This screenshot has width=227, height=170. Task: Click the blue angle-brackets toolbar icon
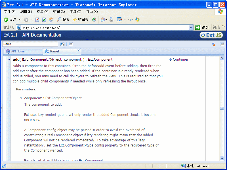pyautogui.click(x=131, y=20)
